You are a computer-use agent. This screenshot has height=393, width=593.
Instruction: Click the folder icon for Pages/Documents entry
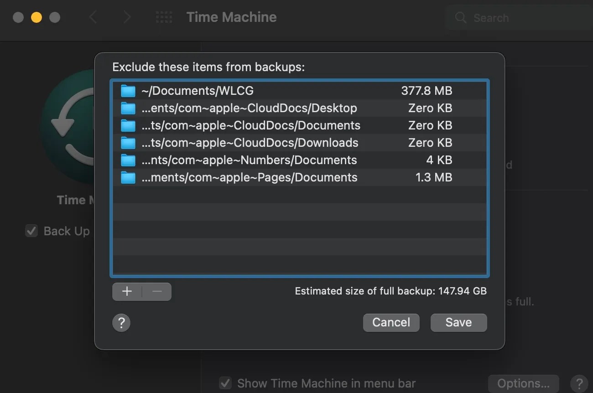pos(128,177)
